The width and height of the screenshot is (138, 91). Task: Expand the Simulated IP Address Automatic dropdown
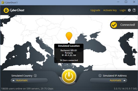[x=109, y=80]
